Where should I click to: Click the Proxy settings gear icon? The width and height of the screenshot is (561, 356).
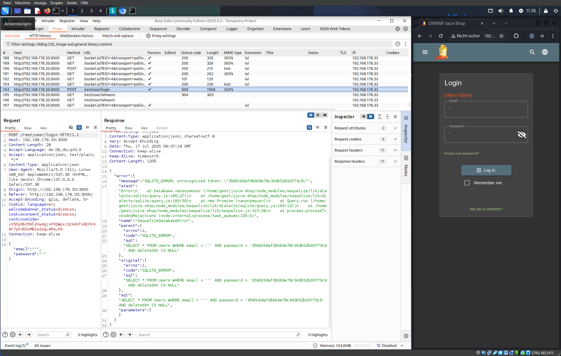pos(148,36)
